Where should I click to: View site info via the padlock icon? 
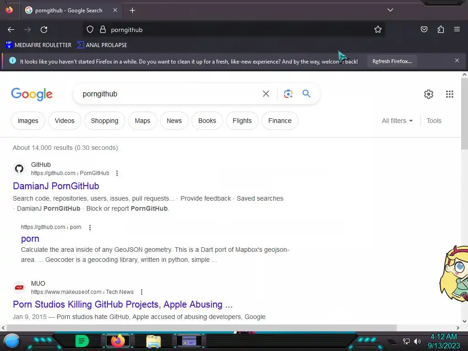103,30
